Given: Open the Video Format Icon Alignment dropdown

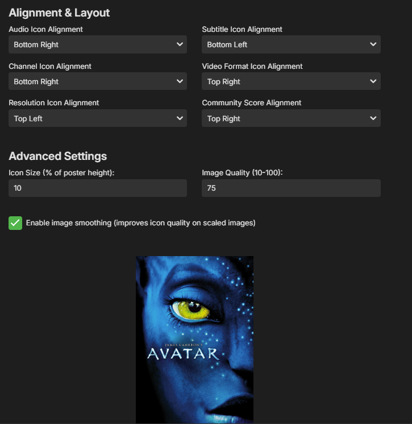Looking at the screenshot, I should click(x=291, y=81).
